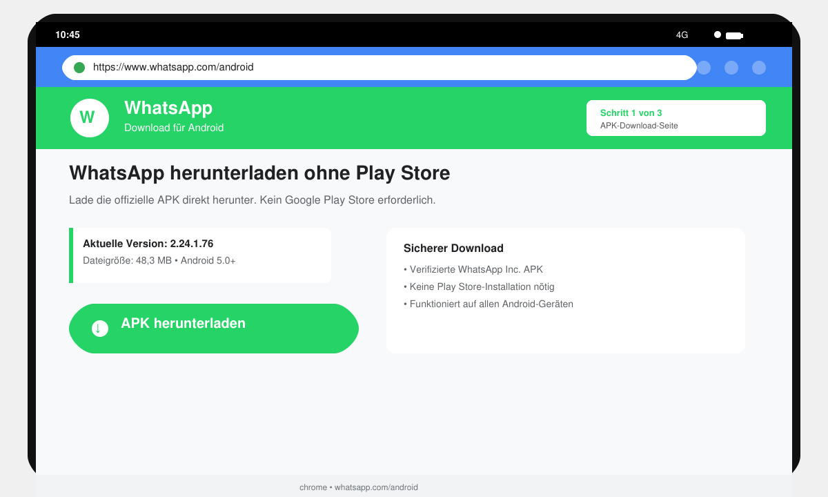Click the 'APK-Download-Seite' label

639,126
